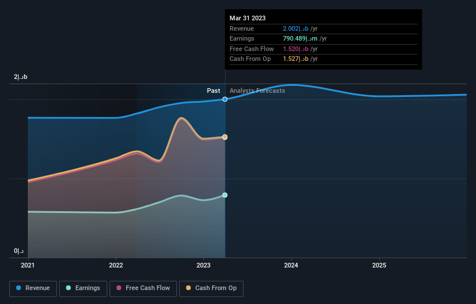Click the 2025 x-axis label

tap(379, 266)
